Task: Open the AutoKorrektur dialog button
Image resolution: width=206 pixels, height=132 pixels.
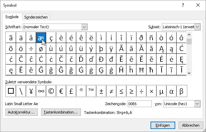Action: pyautogui.click(x=21, y=112)
